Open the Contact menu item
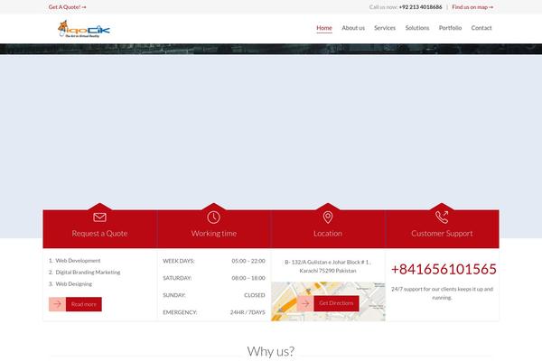 point(481,28)
